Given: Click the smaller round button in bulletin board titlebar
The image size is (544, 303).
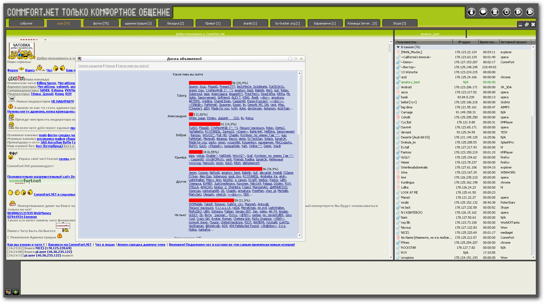Looking at the screenshot, I should tap(296, 58).
